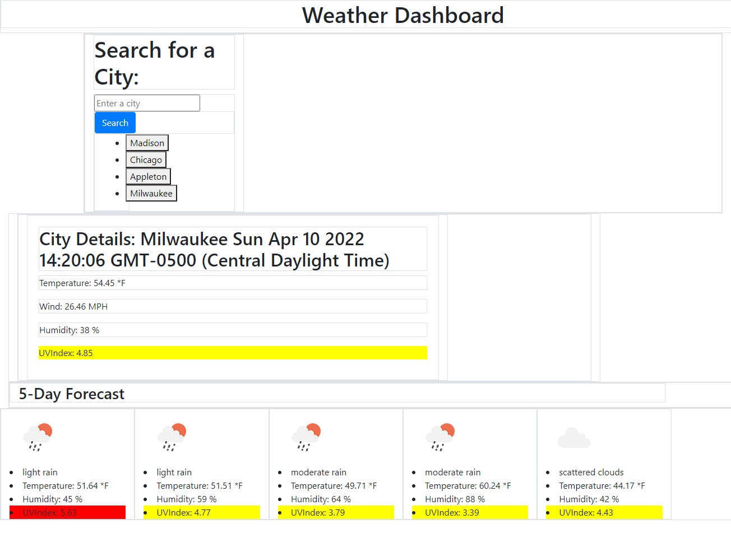Click the yellow UVIndex 4.77 highlight on second card
This screenshot has width=731, height=552.
202,512
